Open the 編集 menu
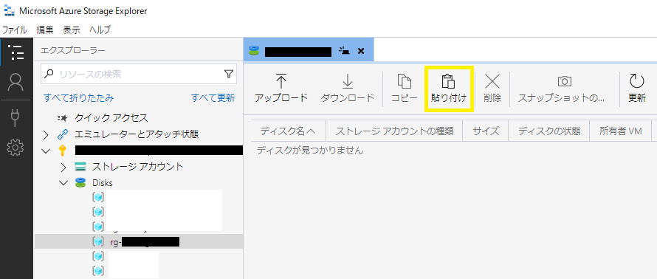 click(x=45, y=30)
